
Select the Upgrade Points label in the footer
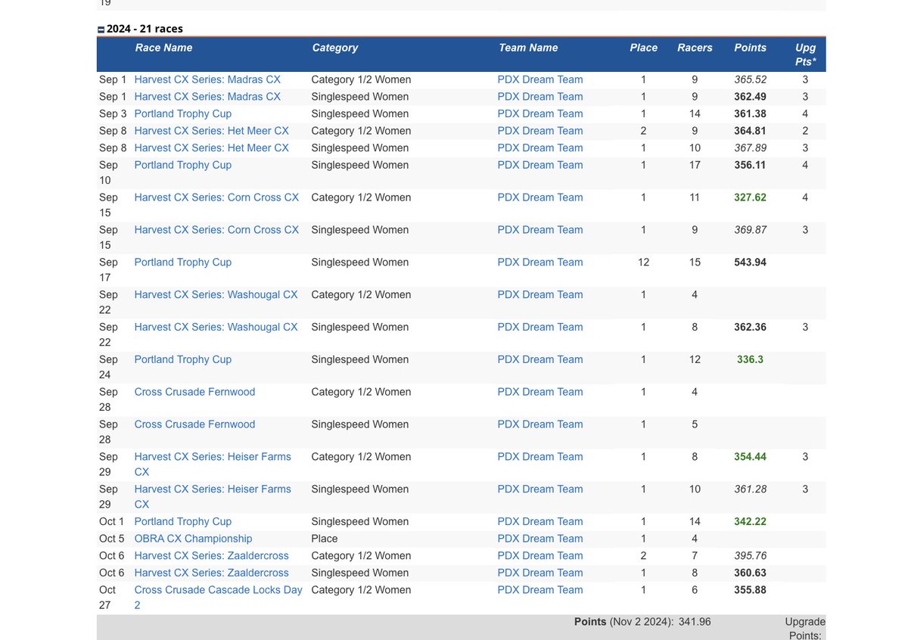coord(805,629)
